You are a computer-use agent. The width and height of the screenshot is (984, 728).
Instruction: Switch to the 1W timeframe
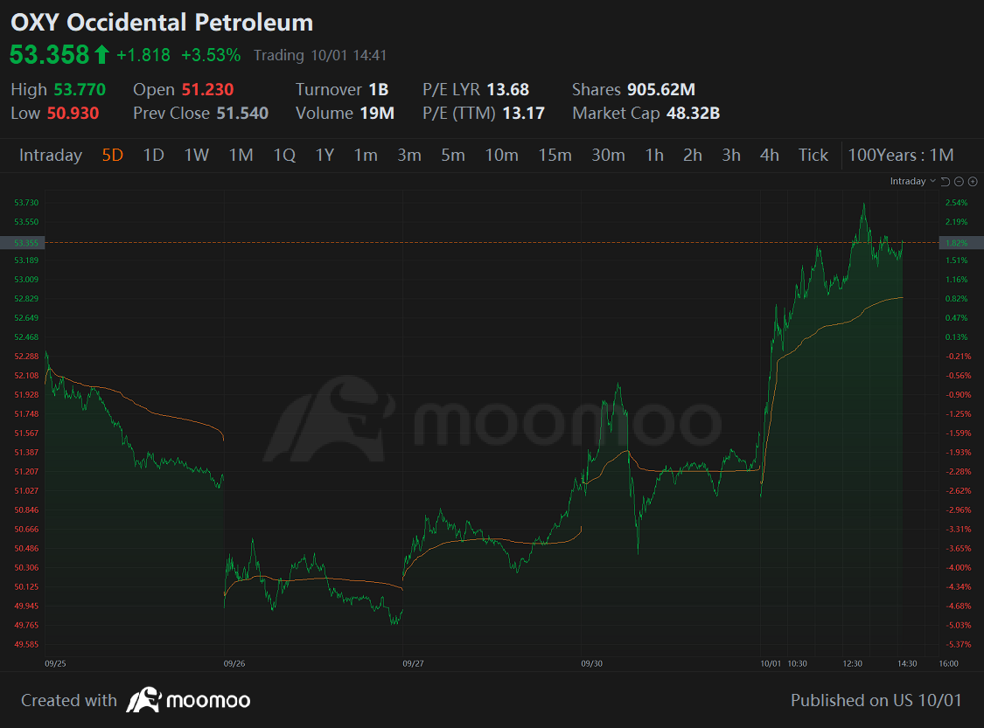197,155
